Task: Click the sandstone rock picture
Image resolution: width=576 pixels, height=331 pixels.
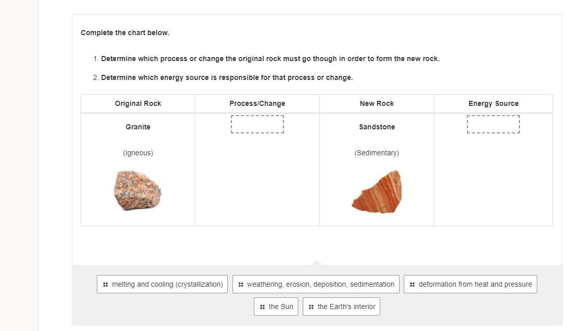Action: click(x=377, y=192)
